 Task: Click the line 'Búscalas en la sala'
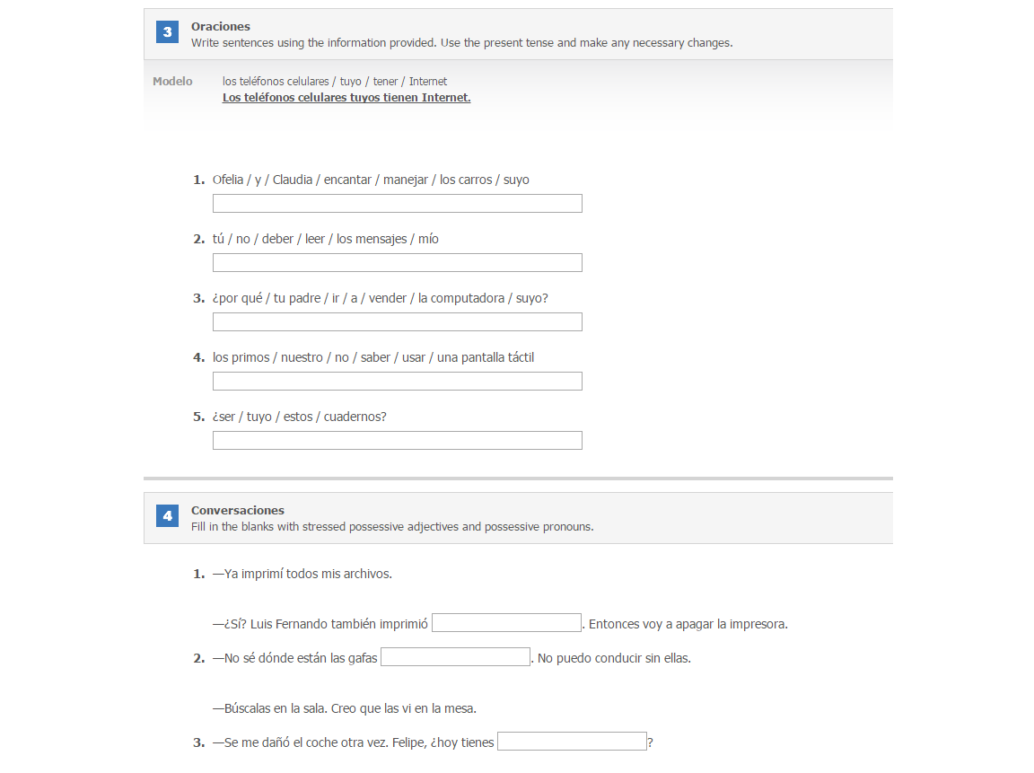[x=345, y=708]
